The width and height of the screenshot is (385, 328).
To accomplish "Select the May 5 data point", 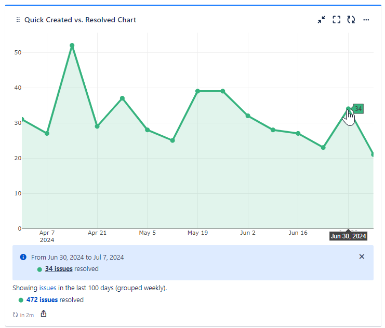I will pos(148,130).
